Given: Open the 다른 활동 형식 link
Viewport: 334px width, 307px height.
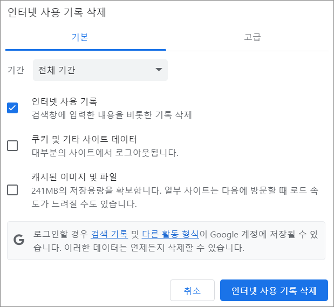Looking at the screenshot, I should click(x=170, y=234).
